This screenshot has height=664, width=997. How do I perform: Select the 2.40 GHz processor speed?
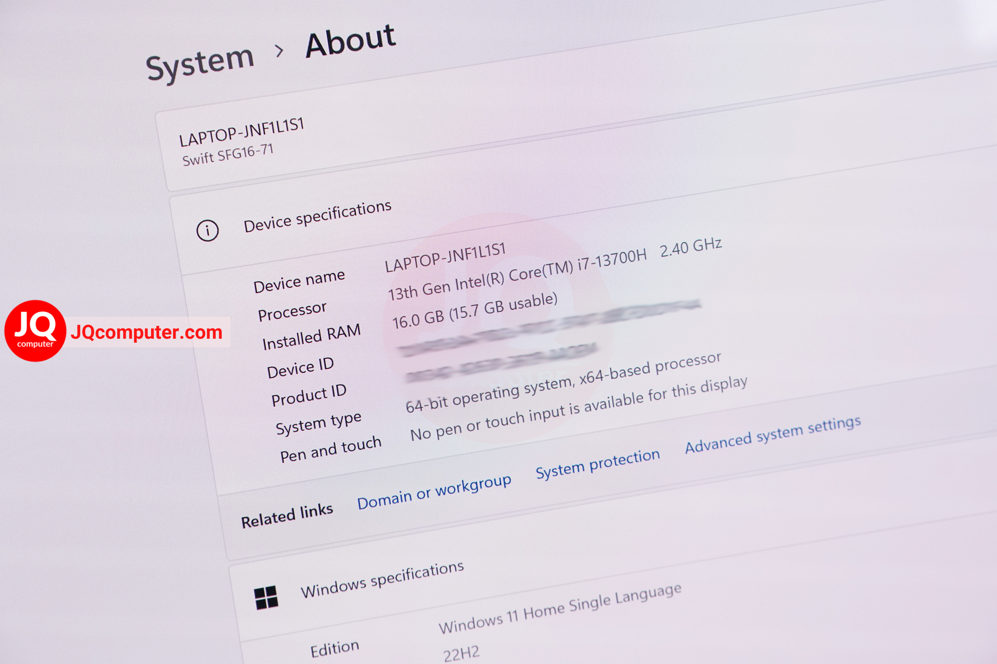(x=691, y=248)
